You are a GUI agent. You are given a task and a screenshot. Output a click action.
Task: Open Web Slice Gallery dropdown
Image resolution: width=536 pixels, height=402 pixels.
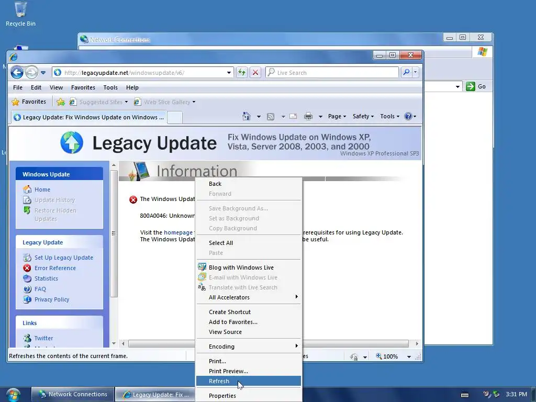[165, 102]
